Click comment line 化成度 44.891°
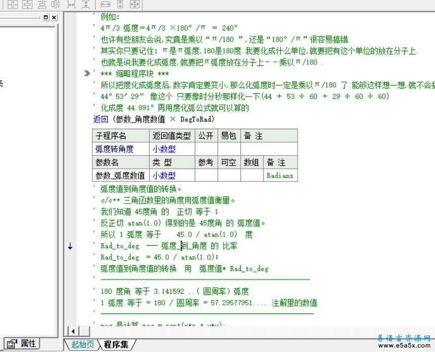Viewport: 435px width, 352px height. [175, 107]
